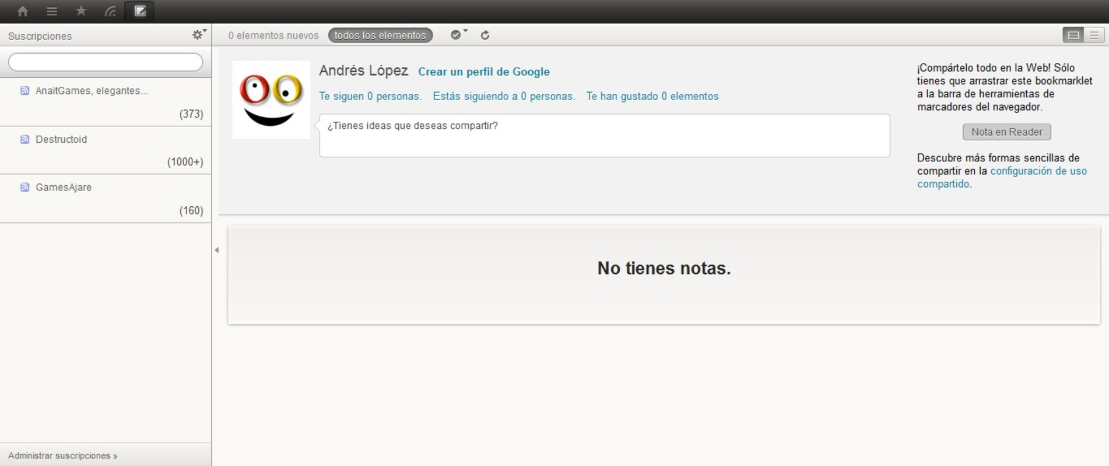Screen dimensions: 1109x466
Task: Click GamesAjare feed RSS icon
Action: click(24, 188)
